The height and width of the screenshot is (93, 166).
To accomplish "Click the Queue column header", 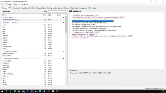I will (59, 15).
